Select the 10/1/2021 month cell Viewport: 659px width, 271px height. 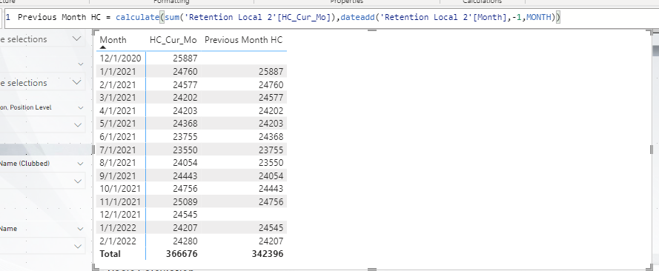coord(120,189)
